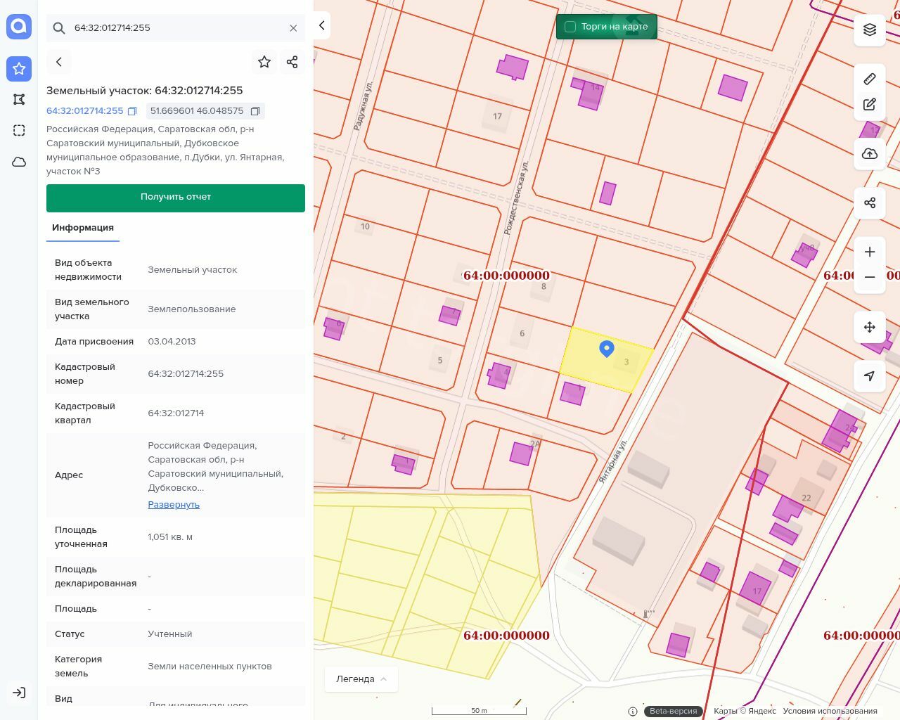
Task: Share the parcel via share icon
Action: [x=292, y=62]
